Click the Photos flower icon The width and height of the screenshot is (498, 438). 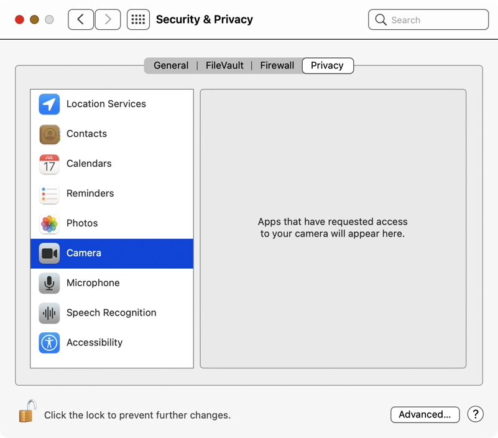(x=49, y=223)
